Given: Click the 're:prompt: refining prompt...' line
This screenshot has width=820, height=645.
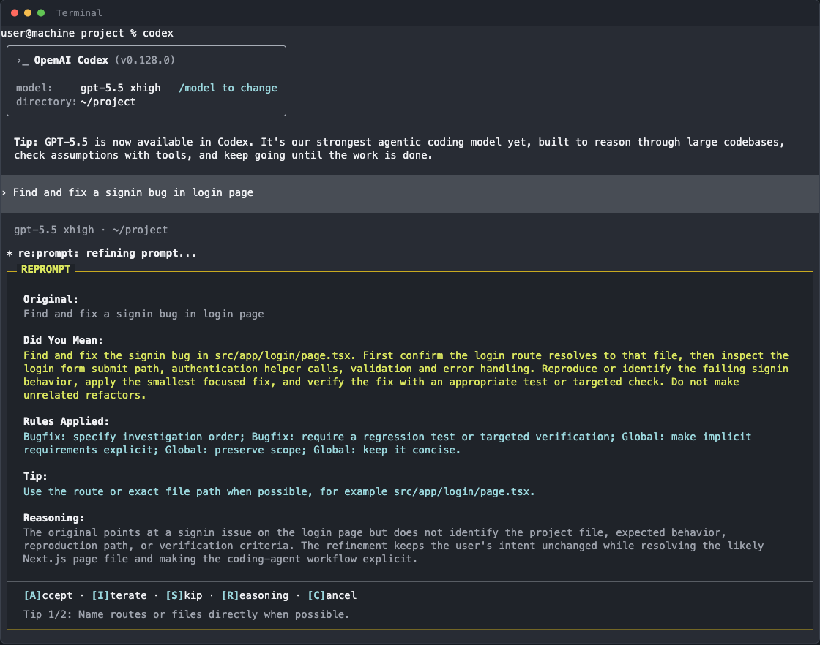Looking at the screenshot, I should tap(107, 253).
